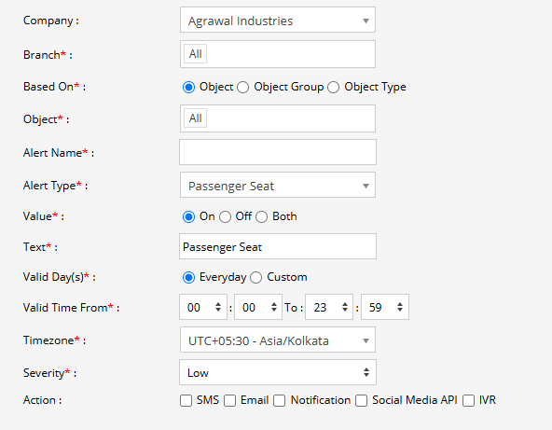Viewport: 552px width, 430px height.
Task: Open the Severity dropdown showing Low
Action: [278, 372]
